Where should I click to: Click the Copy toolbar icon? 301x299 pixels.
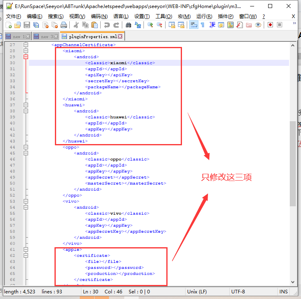tap(85, 25)
